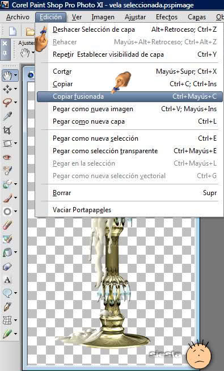This screenshot has height=371, width=224.
Task: Click the image window document icon
Action: pyautogui.click(x=31, y=75)
